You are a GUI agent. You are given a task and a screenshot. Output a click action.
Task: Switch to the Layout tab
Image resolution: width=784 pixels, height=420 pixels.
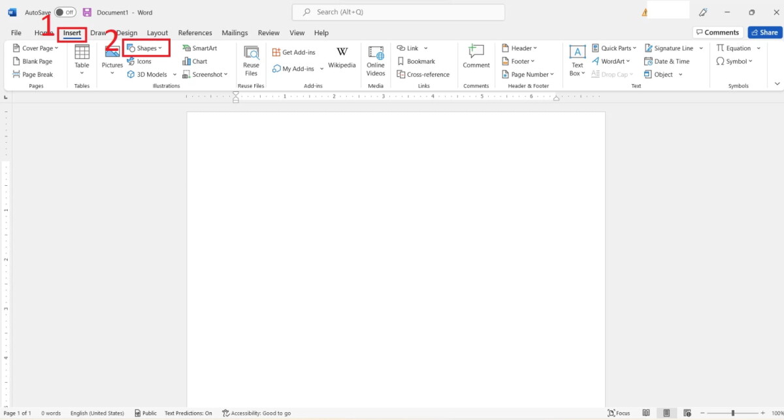click(157, 33)
